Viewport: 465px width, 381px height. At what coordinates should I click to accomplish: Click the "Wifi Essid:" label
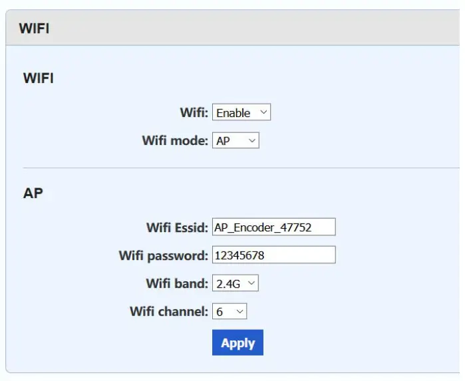click(177, 227)
